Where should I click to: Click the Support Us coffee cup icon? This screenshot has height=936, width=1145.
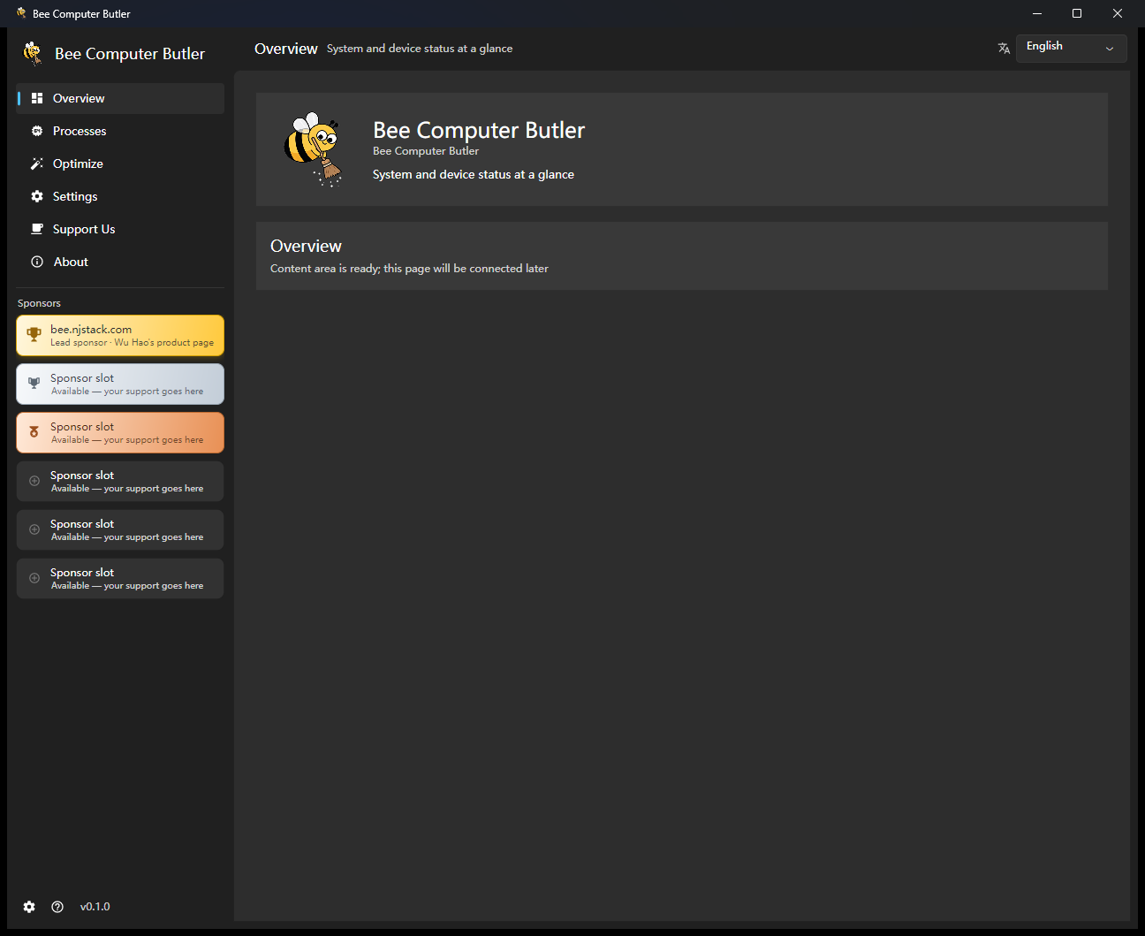tap(37, 229)
